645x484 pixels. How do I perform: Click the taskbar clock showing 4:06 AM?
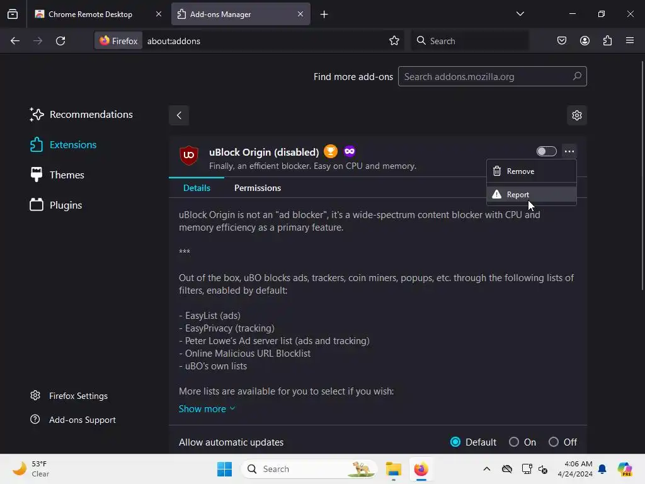pyautogui.click(x=574, y=469)
